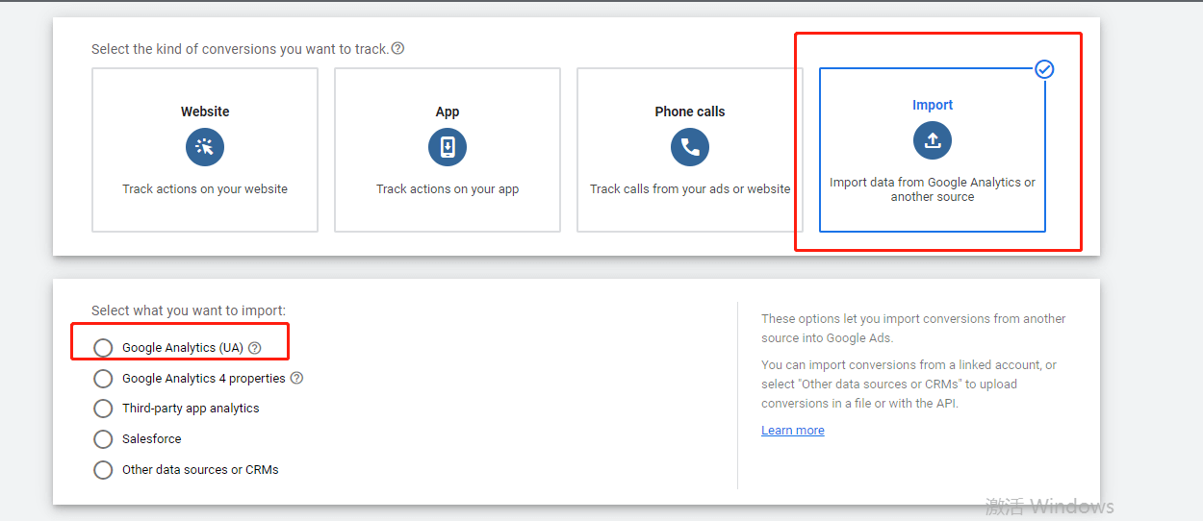
Task: Open help icon beside conversions heading
Action: tap(397, 48)
